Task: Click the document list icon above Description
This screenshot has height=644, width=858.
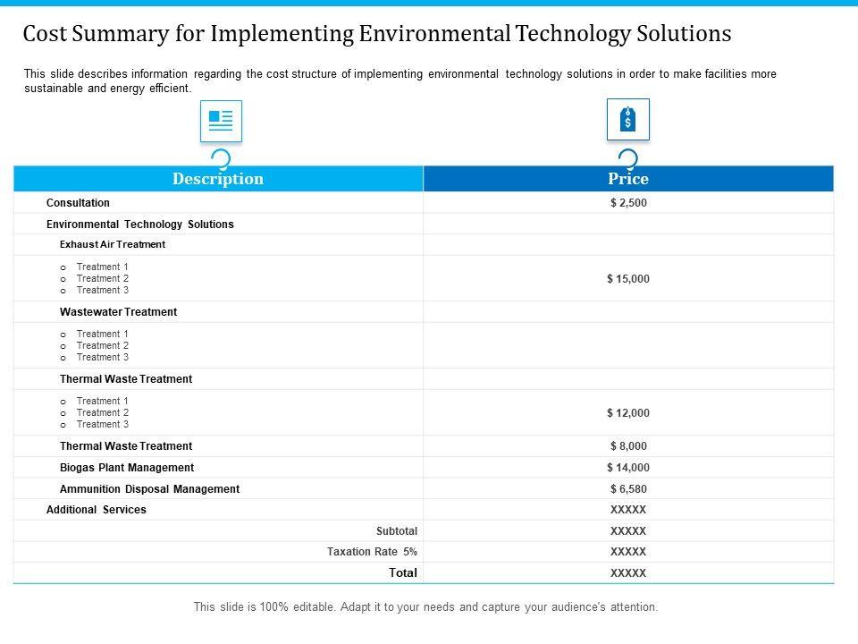Action: click(221, 121)
